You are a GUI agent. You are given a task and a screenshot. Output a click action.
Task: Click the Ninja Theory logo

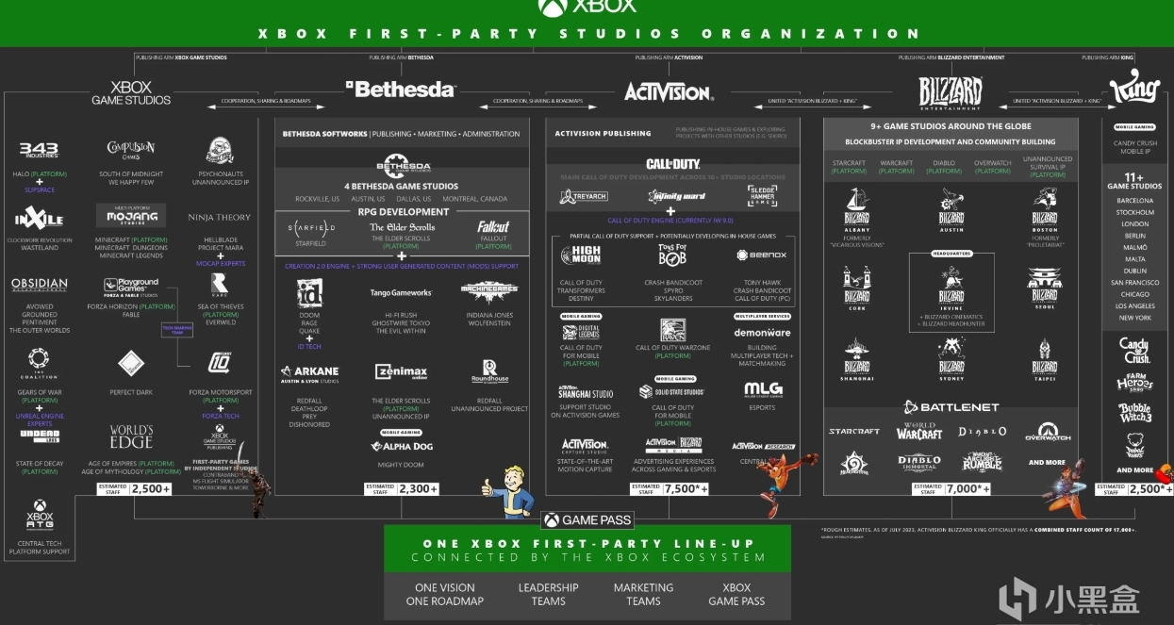pos(219,218)
